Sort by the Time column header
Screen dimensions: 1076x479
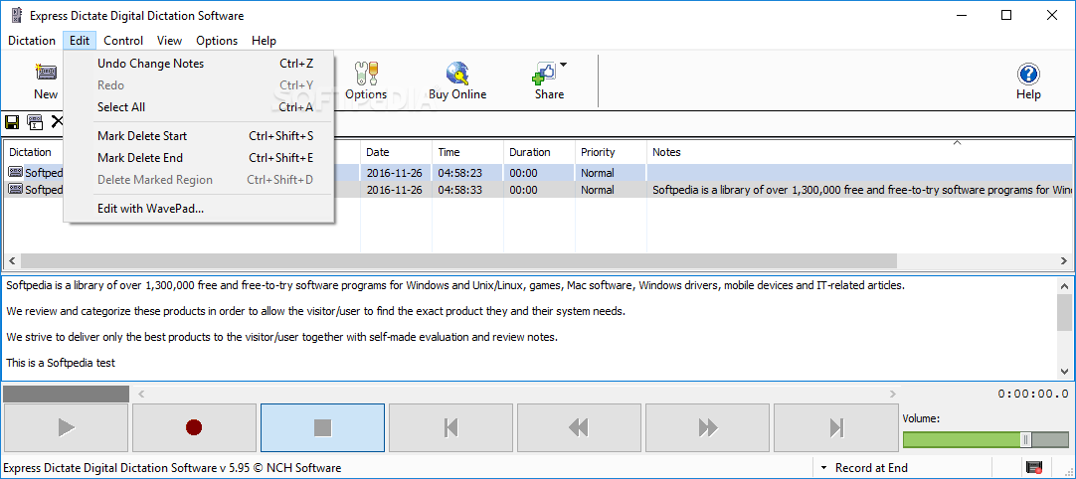tap(467, 152)
